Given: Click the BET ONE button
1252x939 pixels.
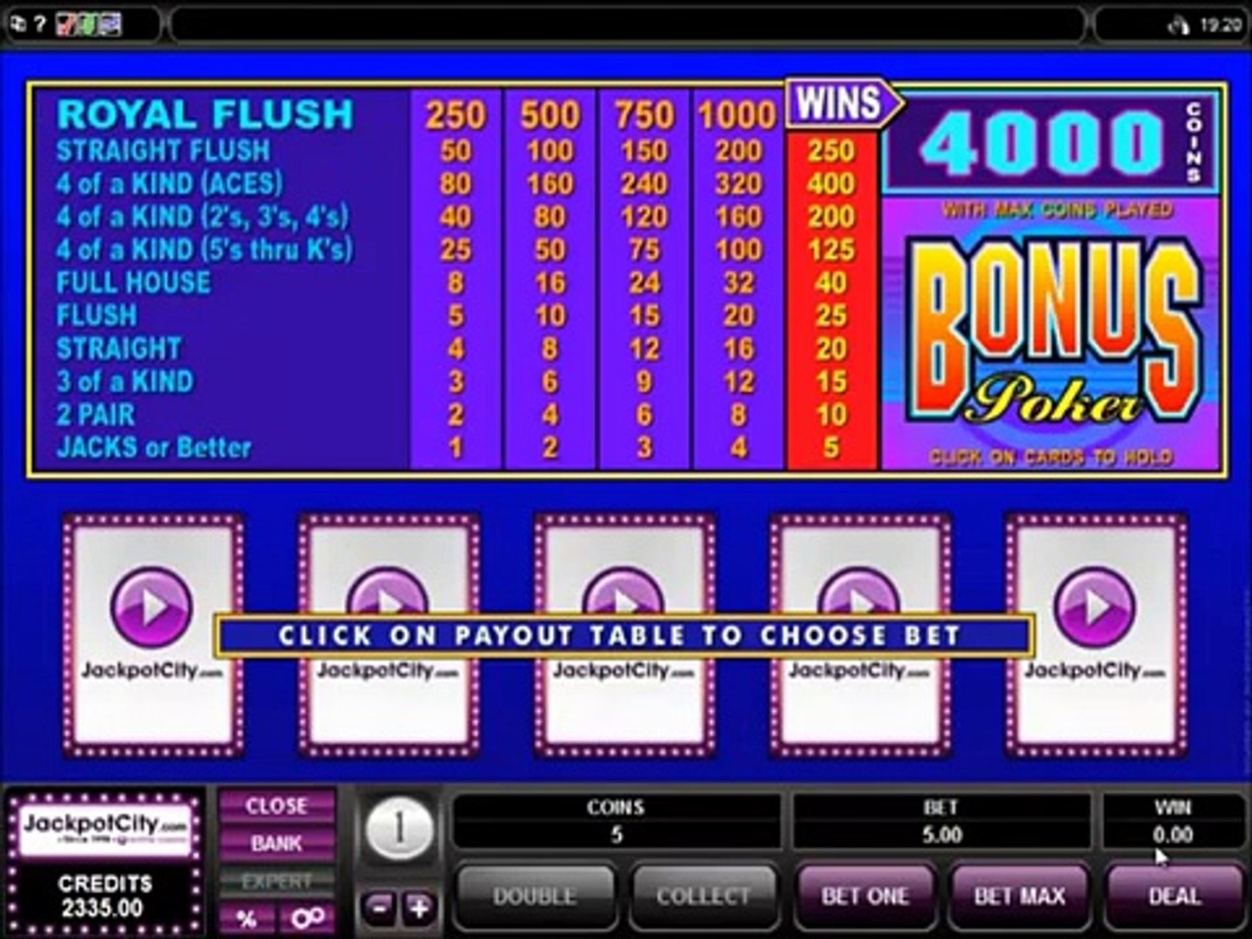Looking at the screenshot, I should [x=865, y=896].
